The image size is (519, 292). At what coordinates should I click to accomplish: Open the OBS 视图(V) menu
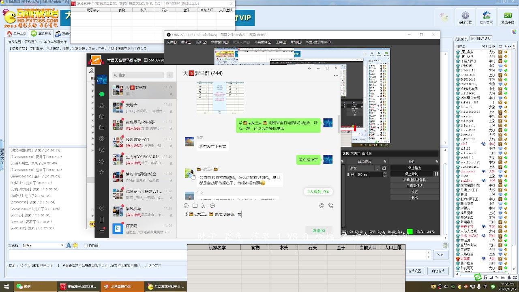(201, 42)
